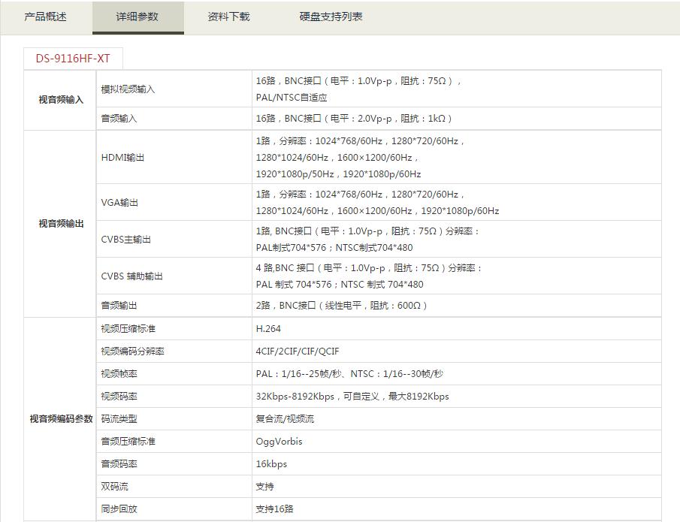Switch to the 资料下载 tab
This screenshot has width=680, height=522.
pyautogui.click(x=228, y=17)
